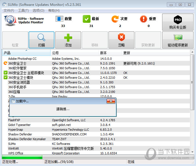
Task: Click version 6.83.2.0 of HyperSnap
Action: [x=106, y=130]
